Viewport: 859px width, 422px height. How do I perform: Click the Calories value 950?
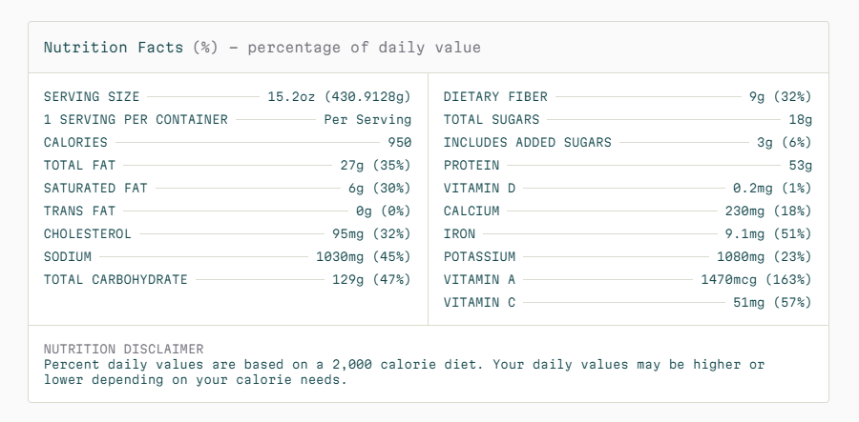(399, 143)
